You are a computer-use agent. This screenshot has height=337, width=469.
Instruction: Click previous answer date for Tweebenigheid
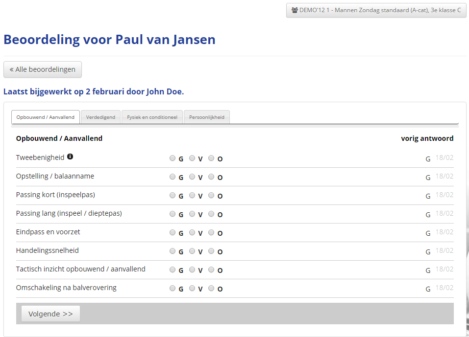tap(444, 158)
